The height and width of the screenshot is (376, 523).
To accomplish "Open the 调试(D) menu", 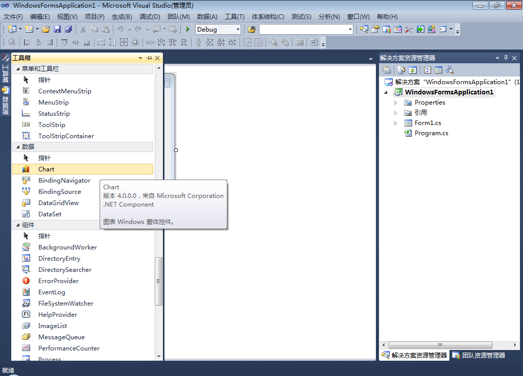I will point(150,17).
